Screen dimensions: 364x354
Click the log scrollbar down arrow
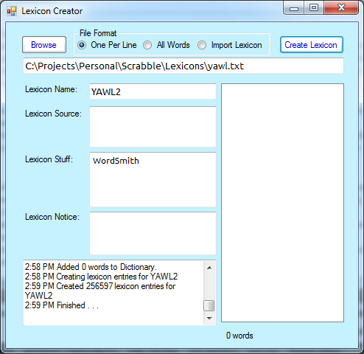(x=209, y=318)
